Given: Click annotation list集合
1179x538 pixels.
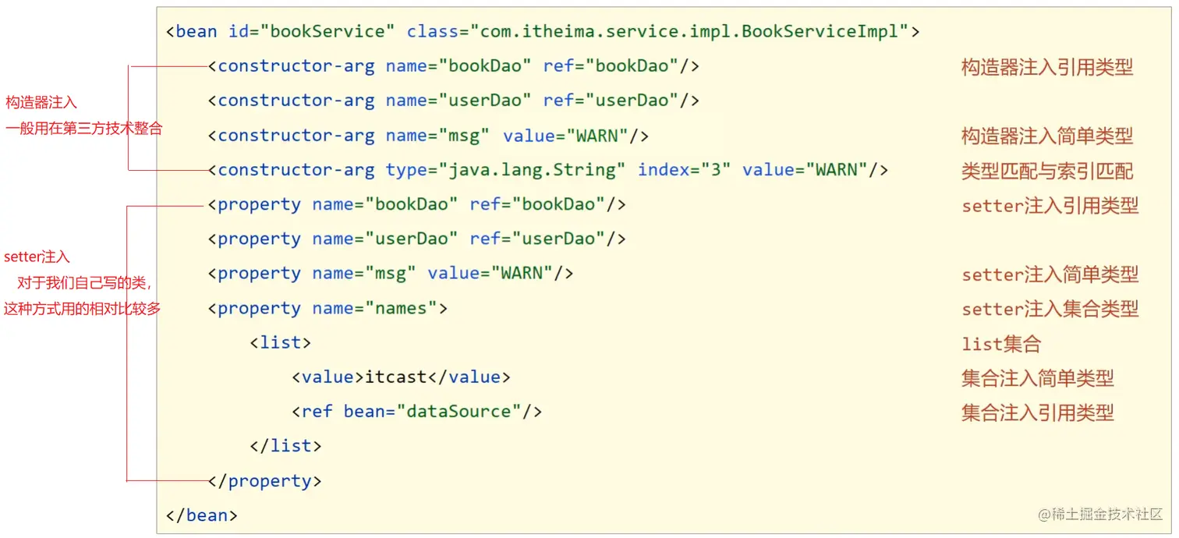Looking at the screenshot, I should (x=1001, y=344).
